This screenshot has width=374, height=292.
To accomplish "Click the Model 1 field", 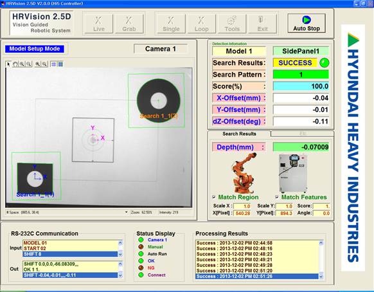I will coord(239,51).
